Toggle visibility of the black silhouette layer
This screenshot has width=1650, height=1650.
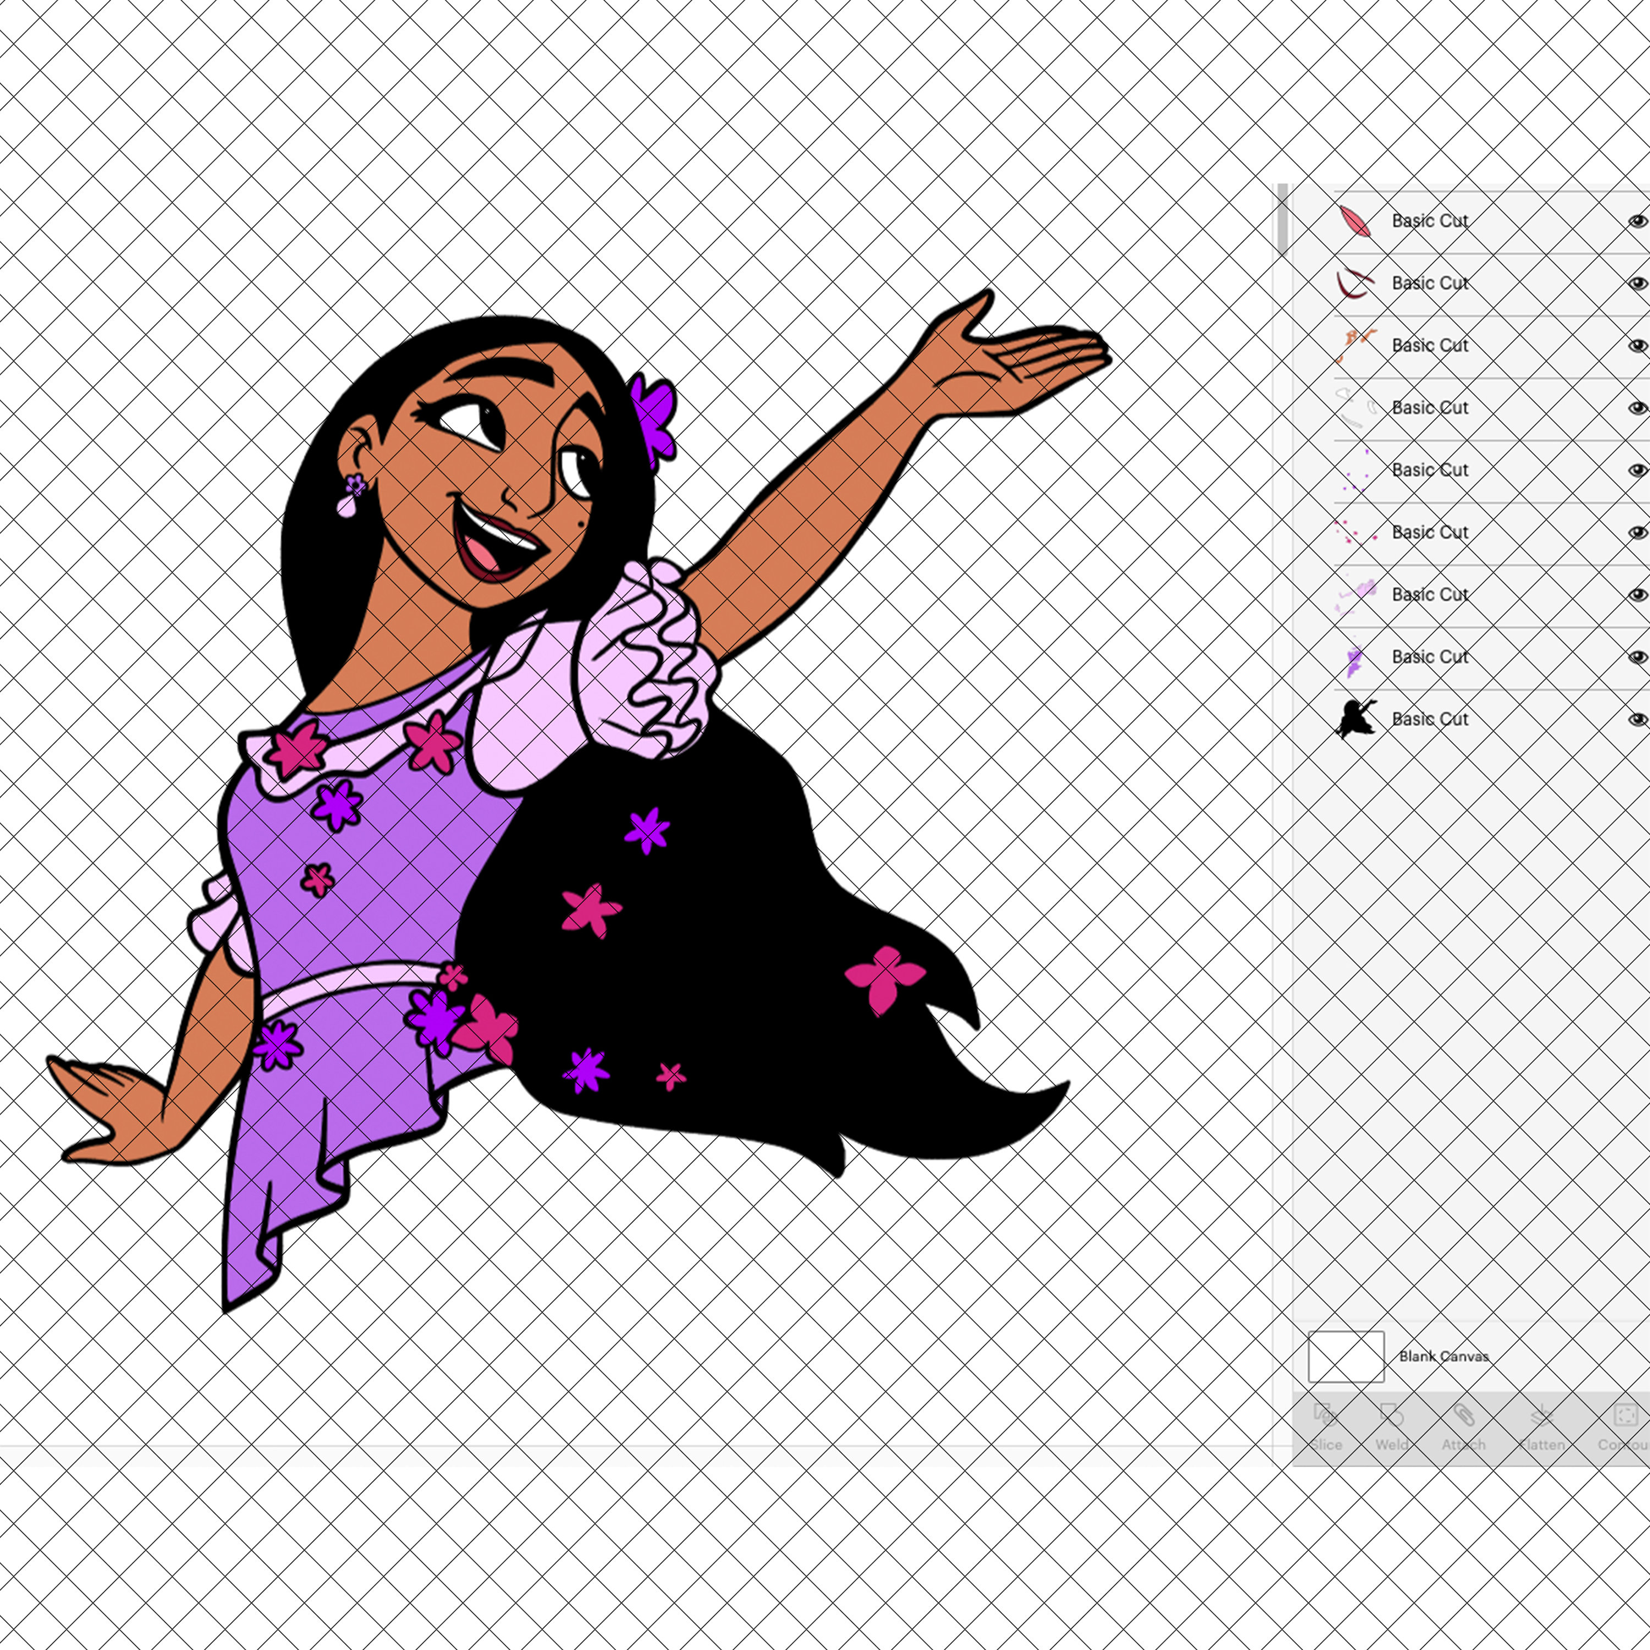pos(1638,719)
